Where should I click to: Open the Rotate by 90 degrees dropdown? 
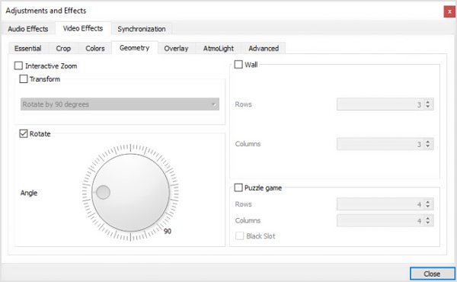click(120, 104)
